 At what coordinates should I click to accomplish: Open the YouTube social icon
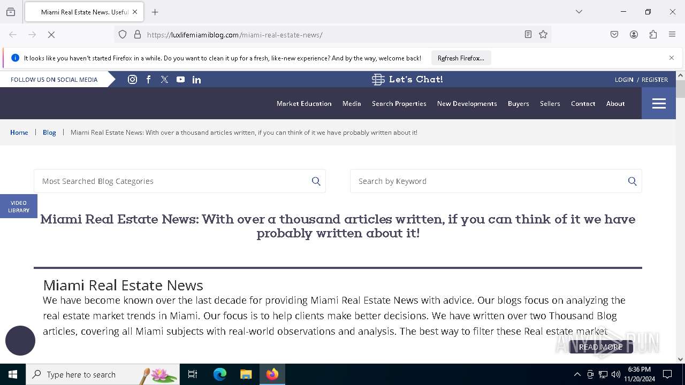[x=180, y=79]
